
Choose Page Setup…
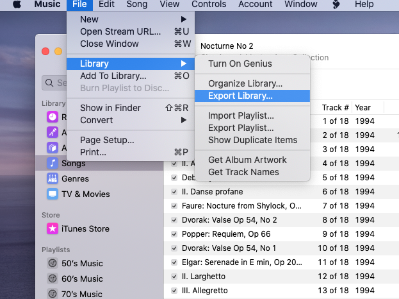click(x=131, y=140)
